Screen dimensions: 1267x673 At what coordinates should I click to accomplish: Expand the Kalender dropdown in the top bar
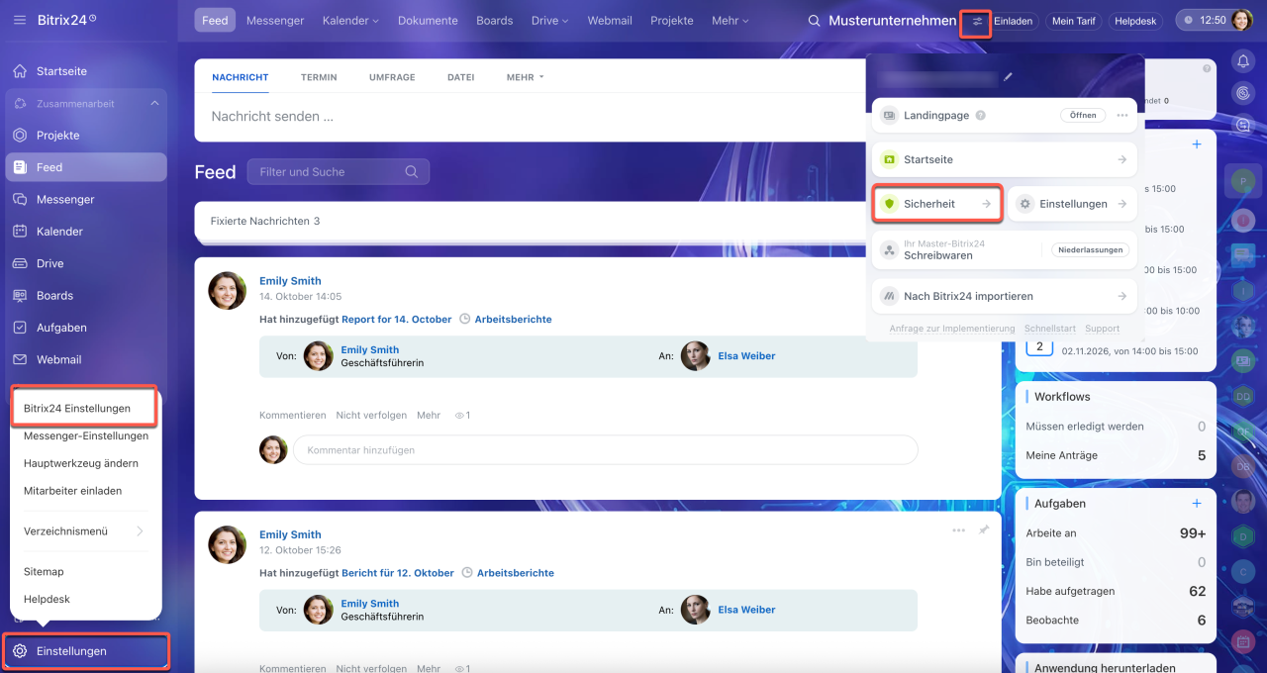pos(350,21)
